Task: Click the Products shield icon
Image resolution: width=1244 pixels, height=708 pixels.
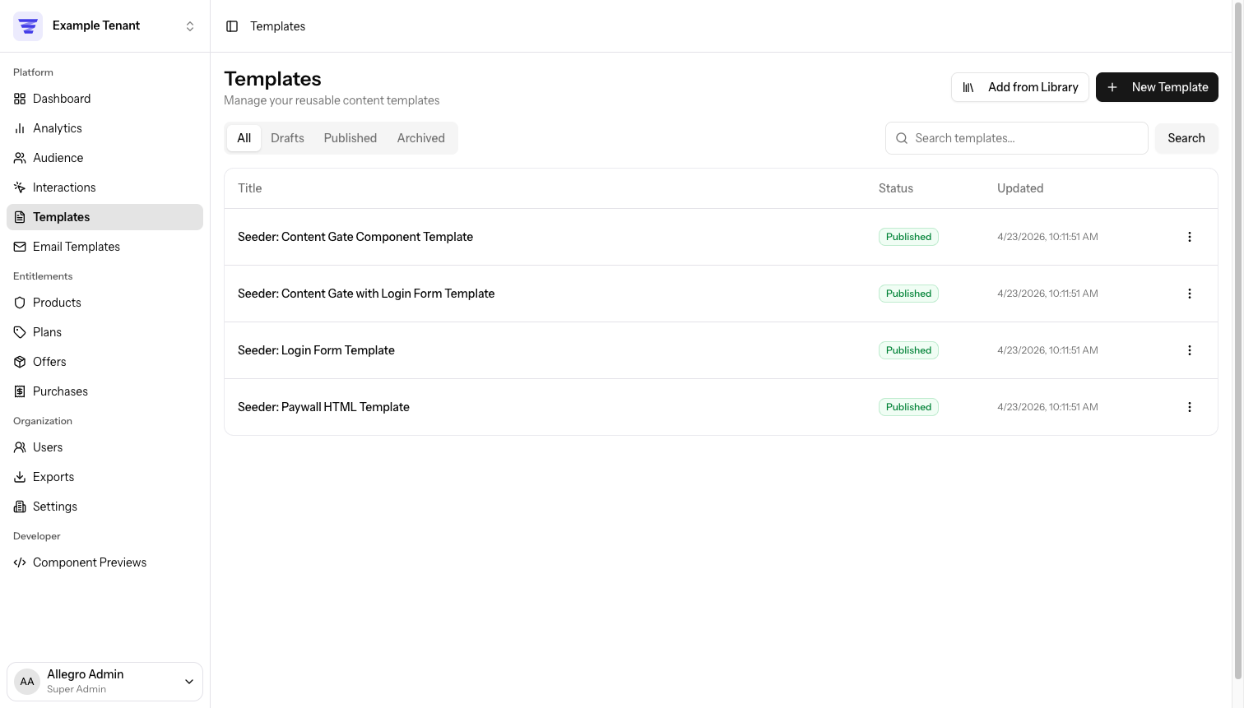Action: [x=20, y=303]
